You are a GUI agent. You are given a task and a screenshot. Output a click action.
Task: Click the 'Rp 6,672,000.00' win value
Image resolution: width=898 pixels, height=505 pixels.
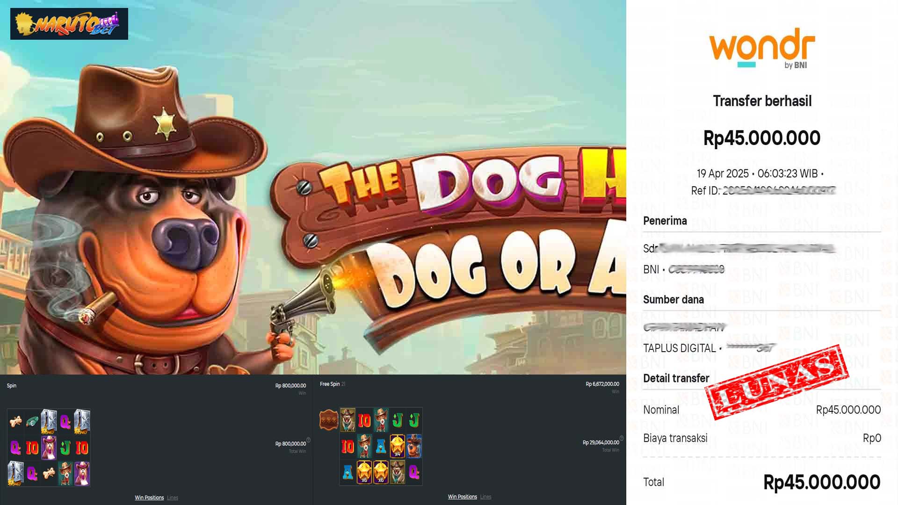pos(602,384)
